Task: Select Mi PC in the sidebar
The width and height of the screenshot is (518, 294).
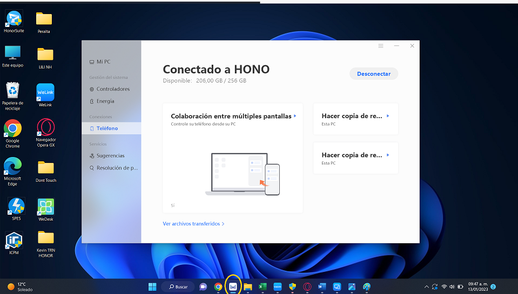Action: click(103, 62)
